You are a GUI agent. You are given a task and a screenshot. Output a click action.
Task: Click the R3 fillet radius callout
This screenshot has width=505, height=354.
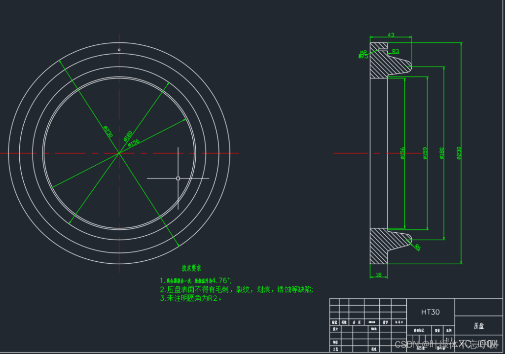coord(395,52)
